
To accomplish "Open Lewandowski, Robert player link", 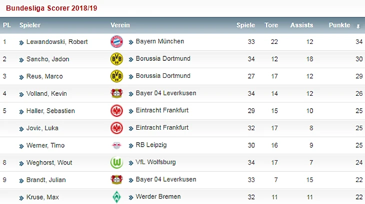I will tap(56, 42).
